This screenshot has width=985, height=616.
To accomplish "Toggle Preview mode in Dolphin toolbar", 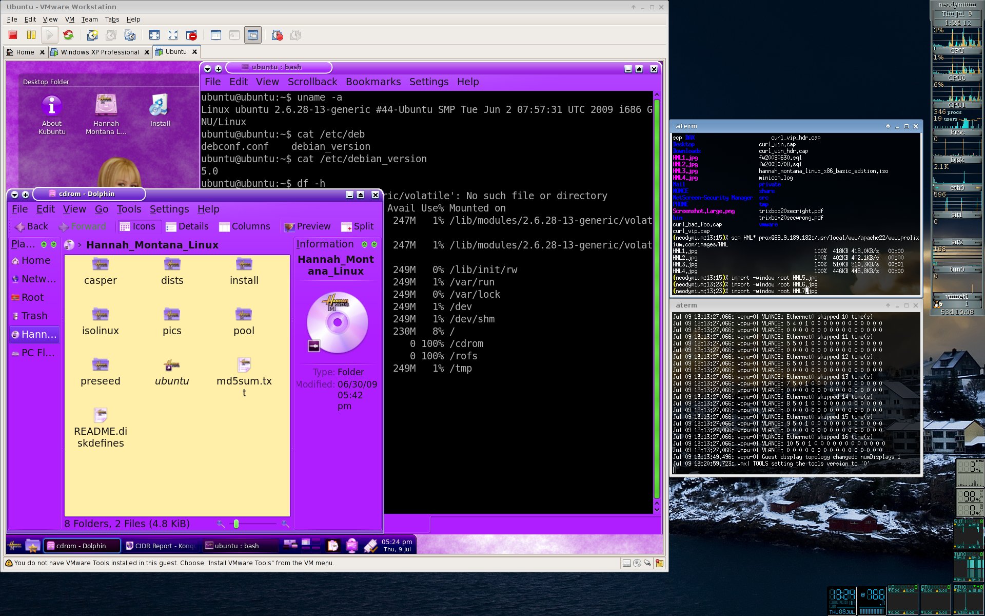I will tap(307, 226).
